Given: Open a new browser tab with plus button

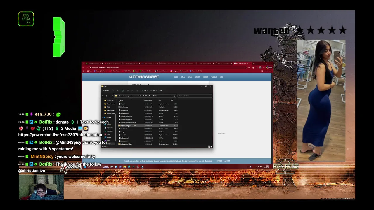Looking at the screenshot, I should 254,64.
